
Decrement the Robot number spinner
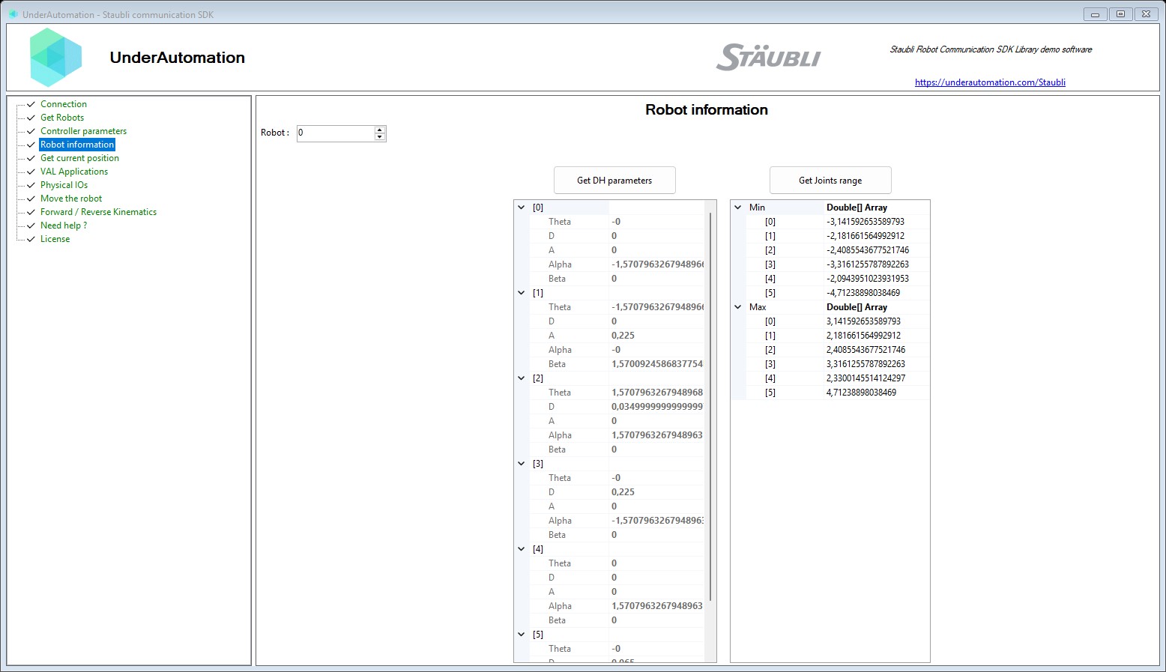click(380, 137)
